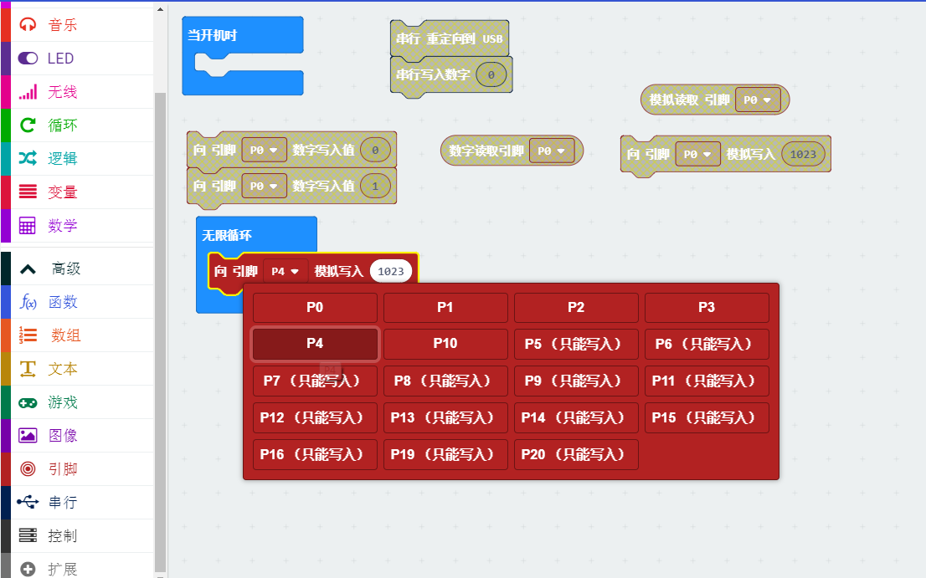Pick P20 (只能写入) from pin grid

tap(576, 454)
